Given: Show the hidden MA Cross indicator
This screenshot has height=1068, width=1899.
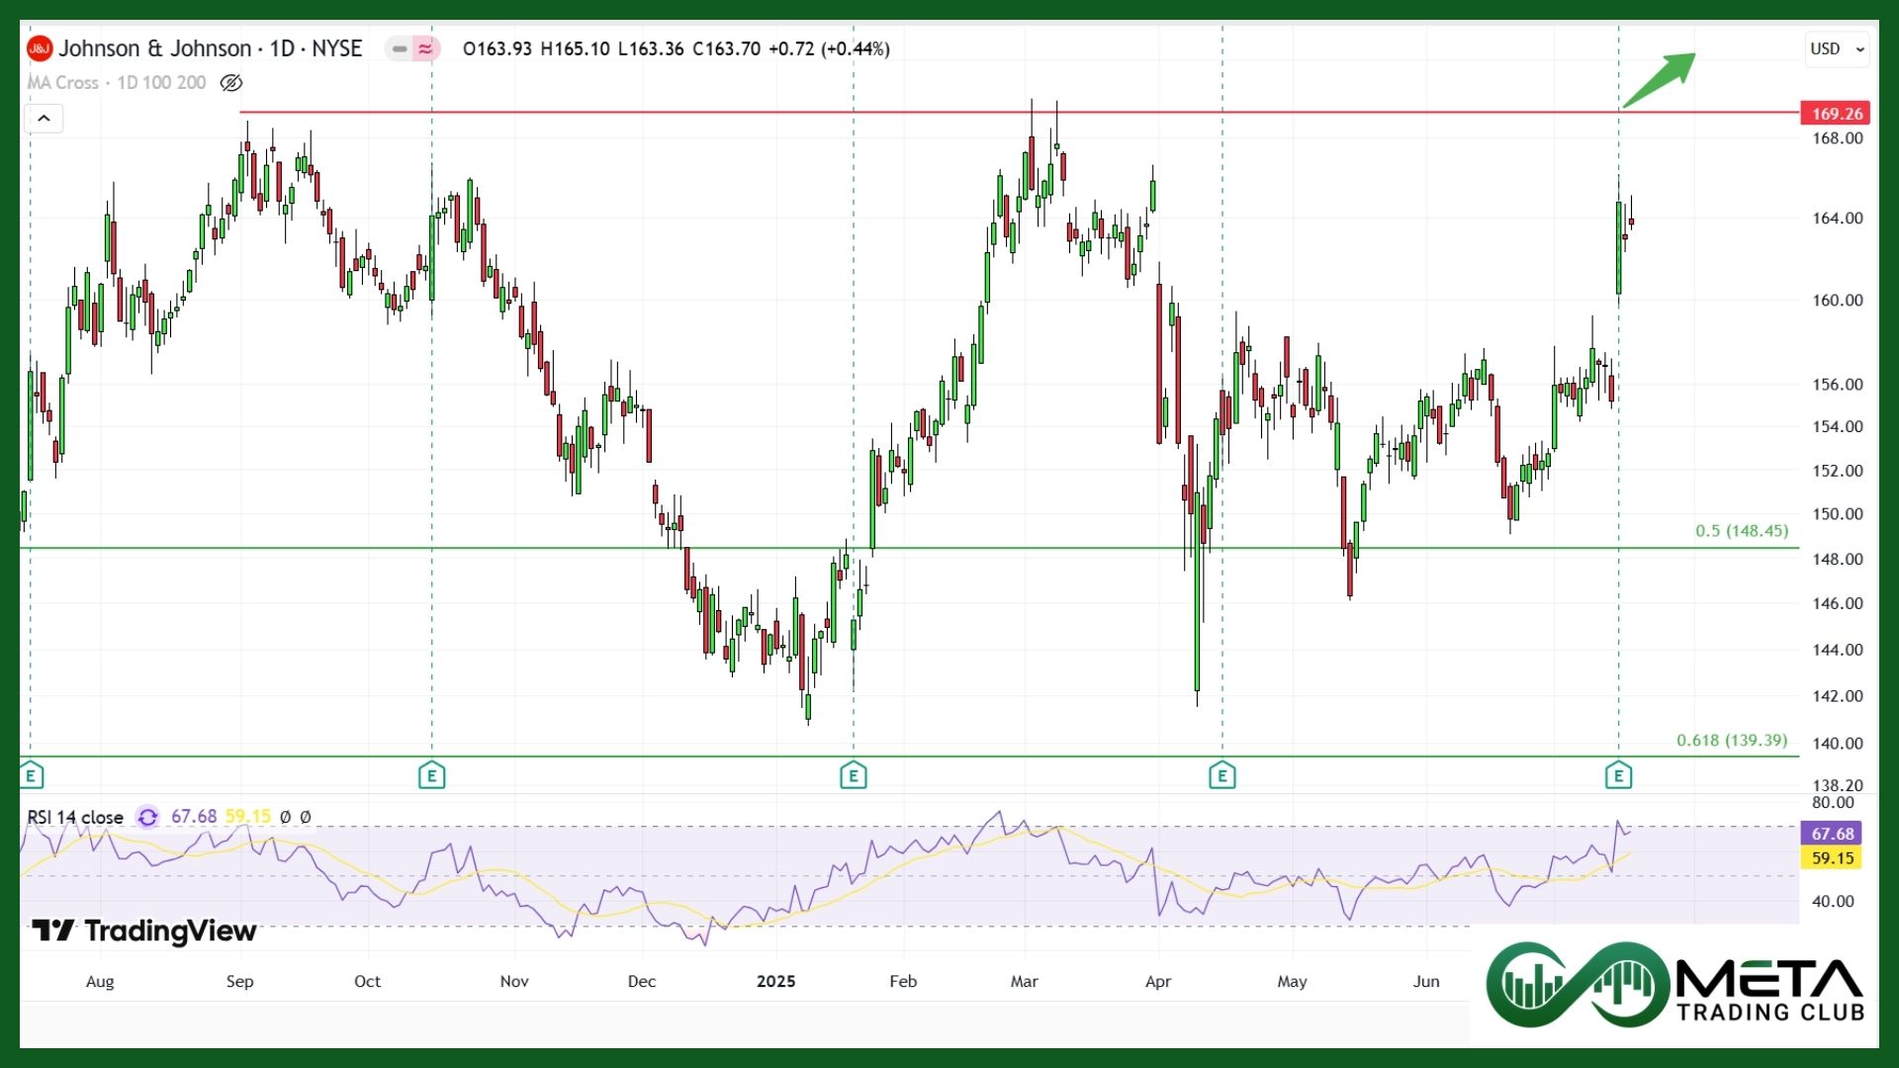Looking at the screenshot, I should click(x=230, y=83).
